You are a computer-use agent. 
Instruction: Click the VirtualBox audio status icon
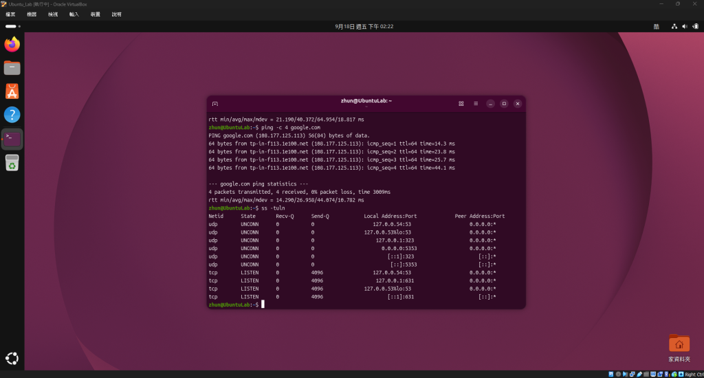(625, 374)
